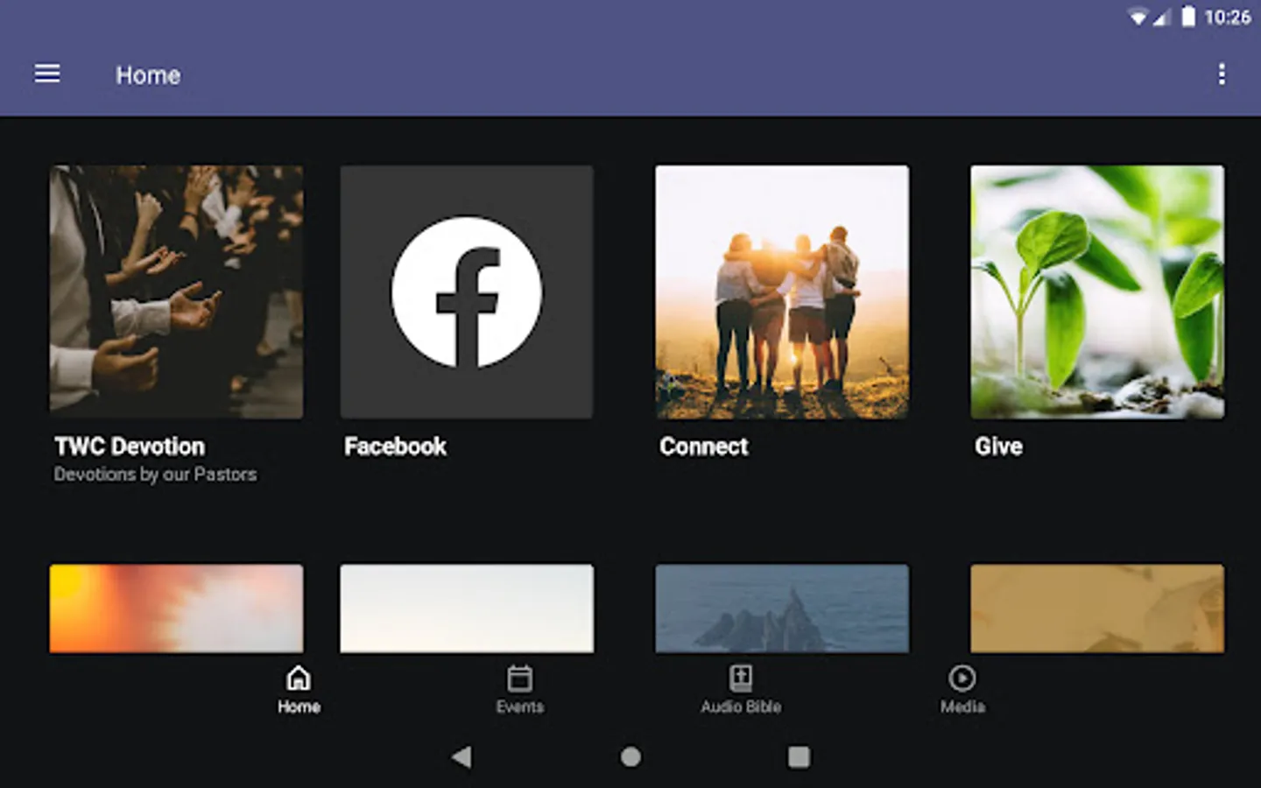Open the hamburger navigation menu

pyautogui.click(x=47, y=74)
